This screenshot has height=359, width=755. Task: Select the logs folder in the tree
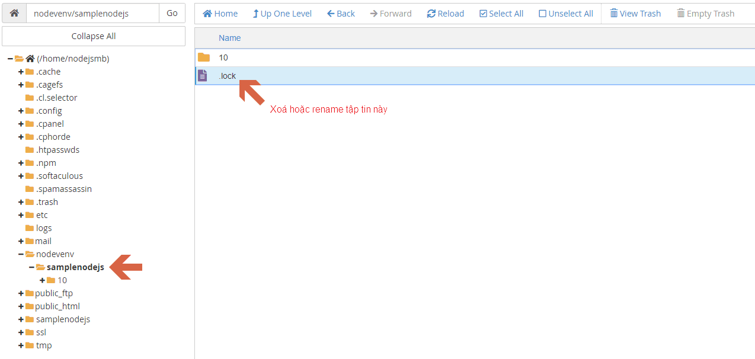point(44,228)
